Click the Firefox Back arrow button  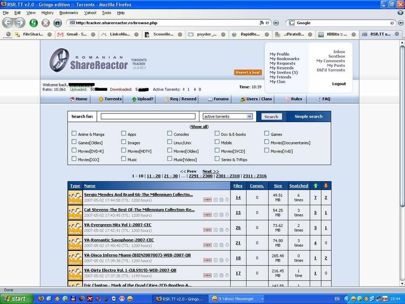[8, 23]
